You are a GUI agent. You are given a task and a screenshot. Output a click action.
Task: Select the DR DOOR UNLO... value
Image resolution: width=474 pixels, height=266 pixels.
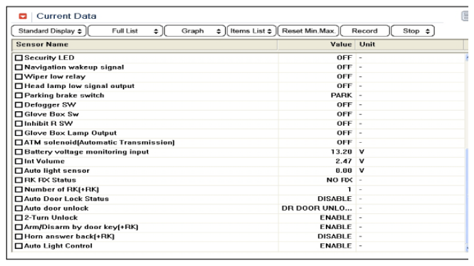point(317,208)
